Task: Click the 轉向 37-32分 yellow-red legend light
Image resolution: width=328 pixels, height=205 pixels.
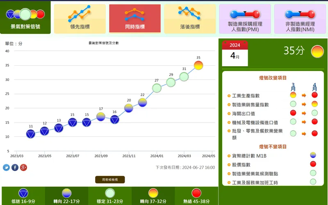Action: pyautogui.click(x=153, y=193)
